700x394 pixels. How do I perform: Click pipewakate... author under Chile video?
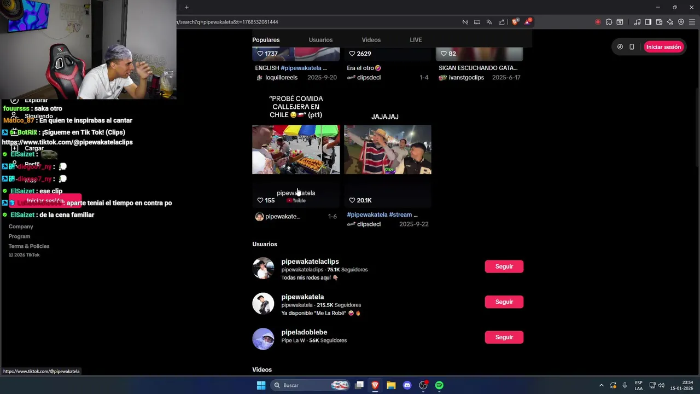click(283, 217)
